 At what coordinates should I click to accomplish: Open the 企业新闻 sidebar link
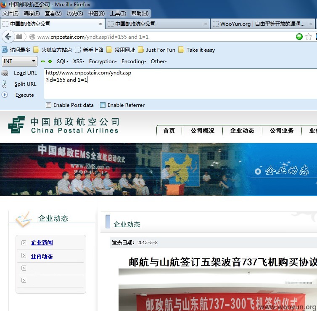(42, 242)
